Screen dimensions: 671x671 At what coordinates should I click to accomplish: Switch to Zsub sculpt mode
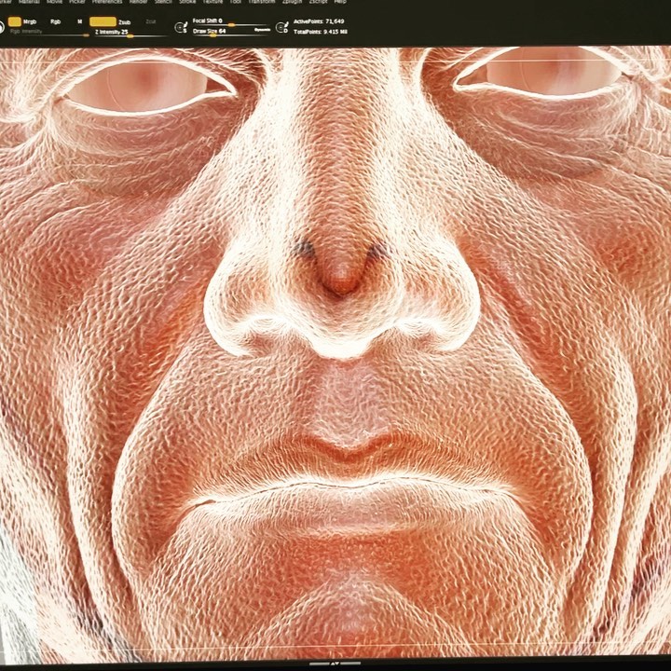124,21
